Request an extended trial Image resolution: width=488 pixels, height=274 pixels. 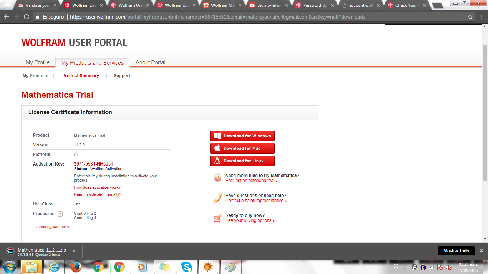tap(252, 181)
